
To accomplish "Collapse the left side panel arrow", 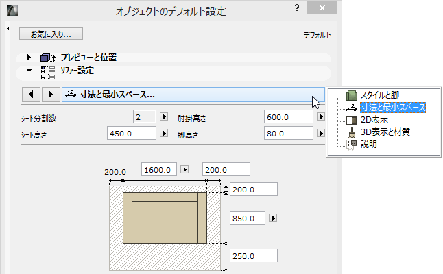I will tap(8, 28).
